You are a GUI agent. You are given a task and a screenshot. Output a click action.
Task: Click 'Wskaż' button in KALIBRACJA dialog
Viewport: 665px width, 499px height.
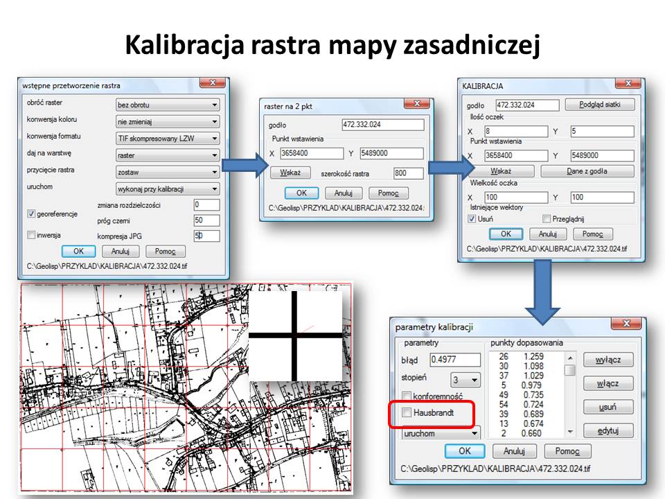(501, 171)
